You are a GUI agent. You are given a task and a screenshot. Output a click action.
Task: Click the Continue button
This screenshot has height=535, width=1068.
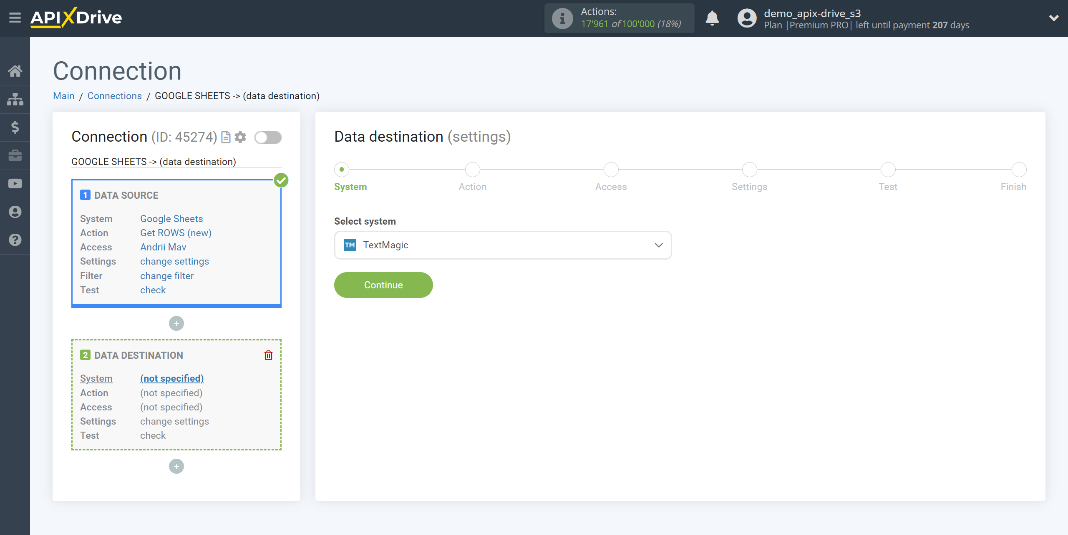pyautogui.click(x=383, y=285)
